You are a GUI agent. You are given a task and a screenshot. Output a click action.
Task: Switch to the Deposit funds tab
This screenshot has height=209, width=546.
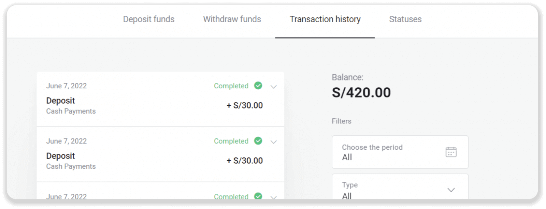149,19
